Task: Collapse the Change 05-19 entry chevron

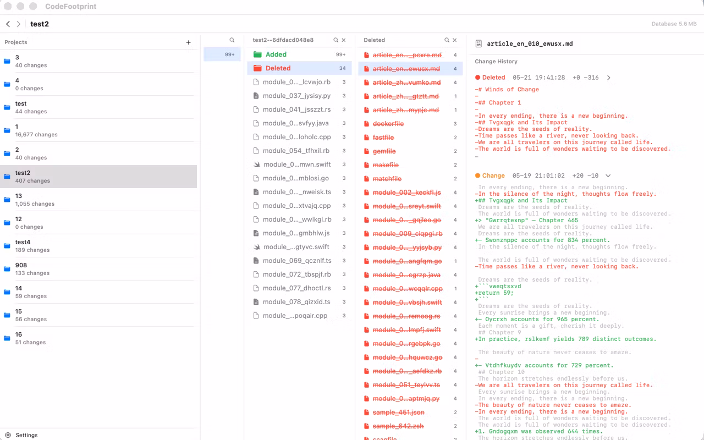Action: click(608, 175)
